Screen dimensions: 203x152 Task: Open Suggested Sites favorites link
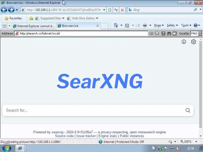coord(50,18)
